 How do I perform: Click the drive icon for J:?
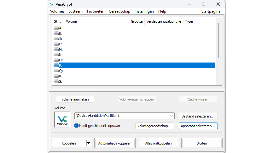point(56,39)
